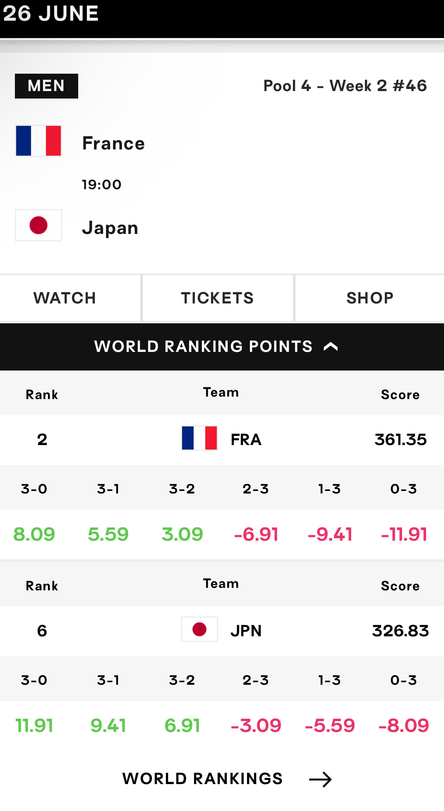The width and height of the screenshot is (444, 811).
Task: Open the Shop tab
Action: click(x=370, y=298)
